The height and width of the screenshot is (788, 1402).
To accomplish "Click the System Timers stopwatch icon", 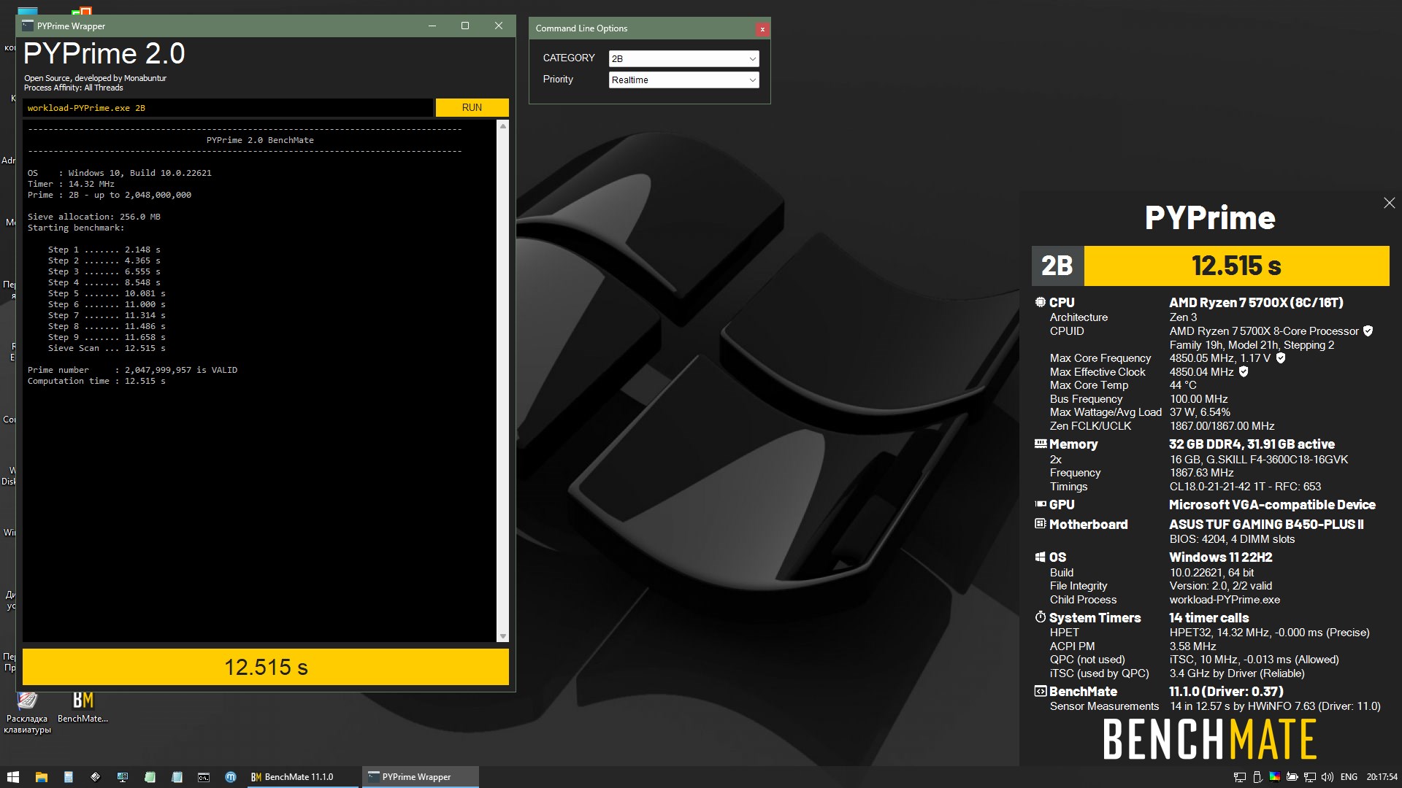I will pyautogui.click(x=1041, y=617).
